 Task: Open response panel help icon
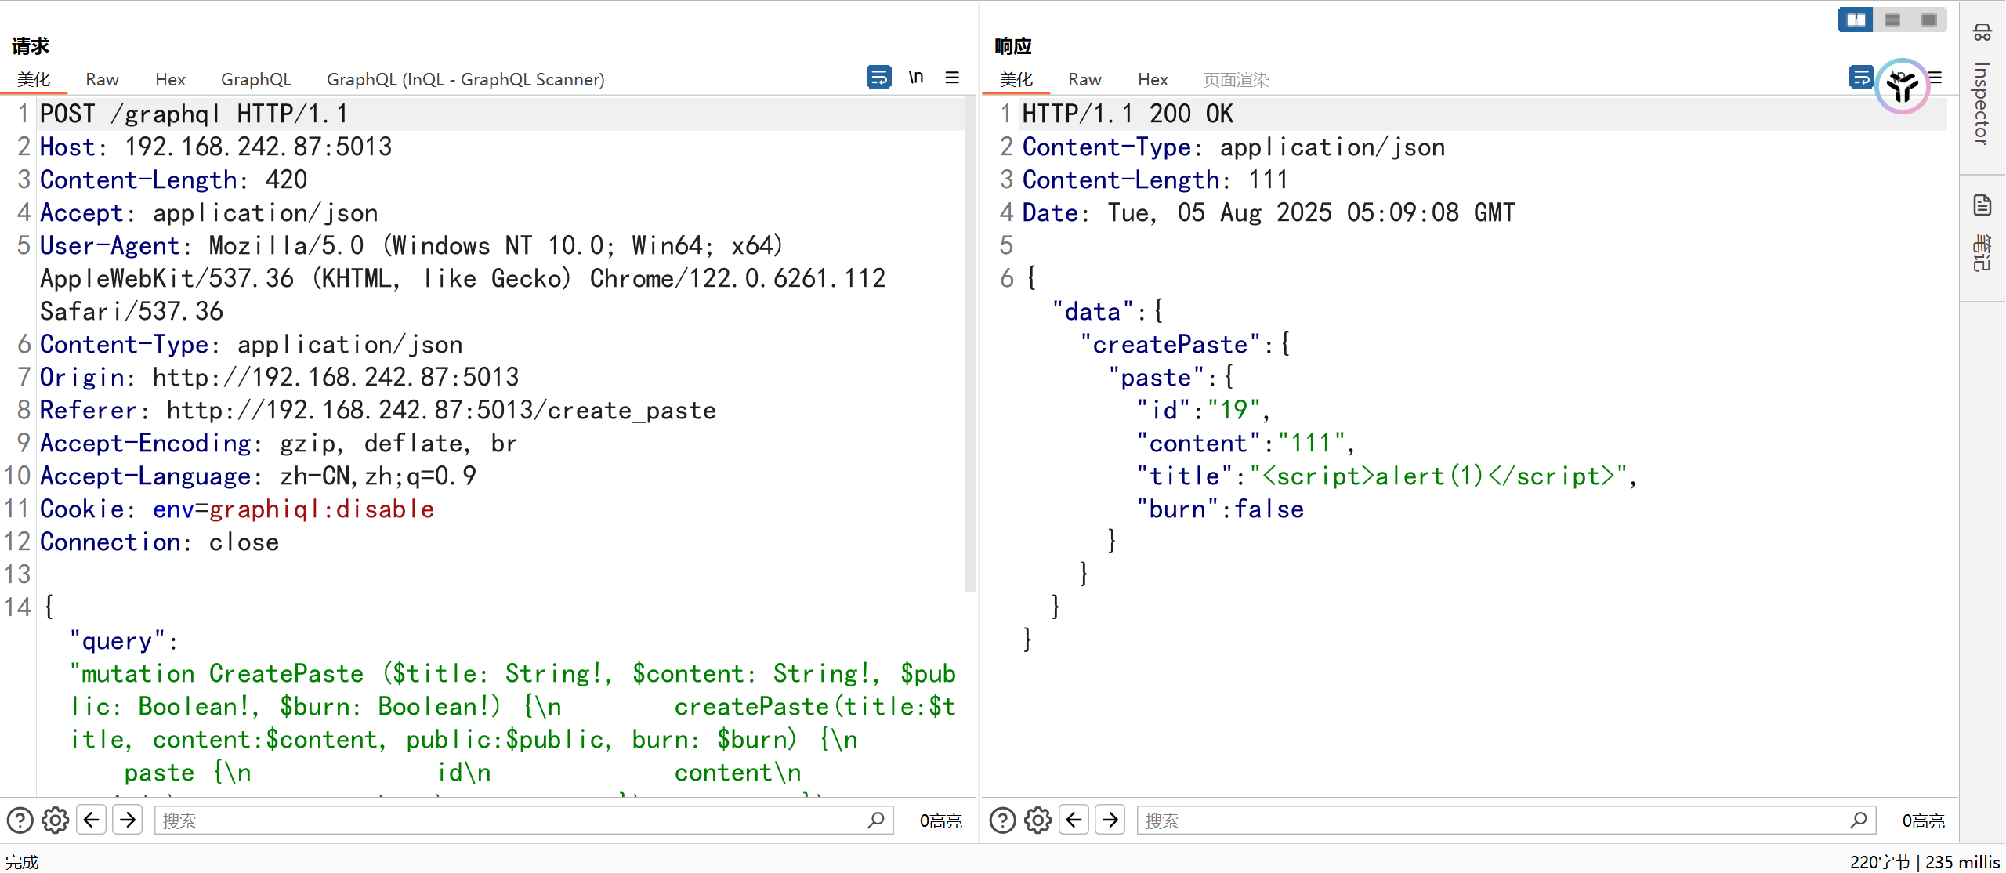tap(1002, 820)
